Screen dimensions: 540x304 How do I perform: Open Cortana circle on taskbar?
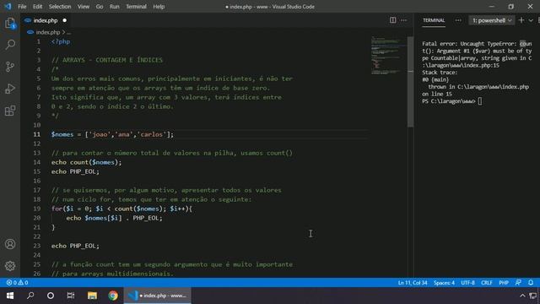51,296
